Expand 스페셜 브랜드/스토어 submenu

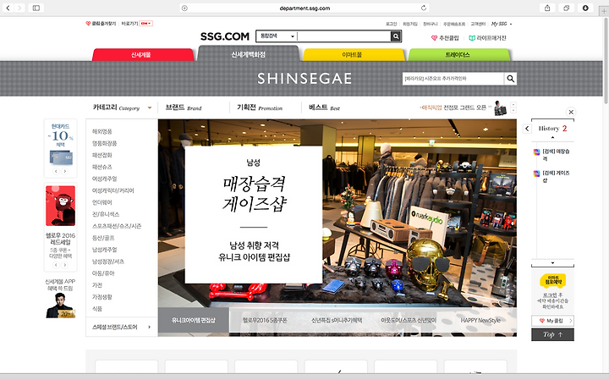[x=149, y=328]
